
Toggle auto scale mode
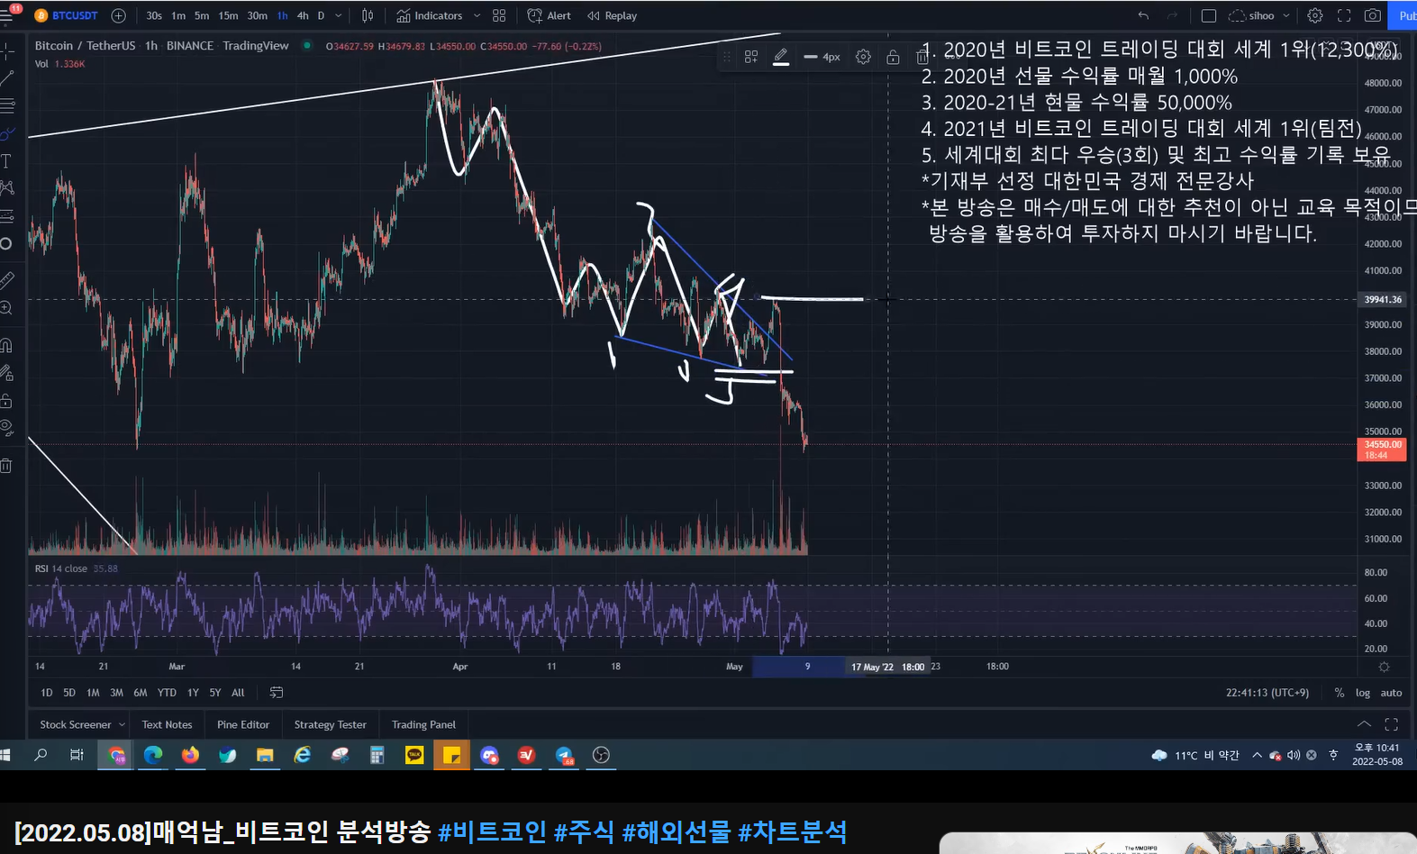tap(1391, 693)
